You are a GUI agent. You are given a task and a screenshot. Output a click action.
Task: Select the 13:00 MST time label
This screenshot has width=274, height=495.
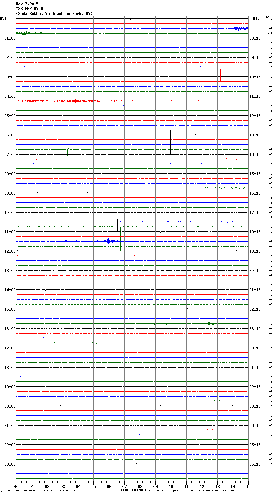10,271
